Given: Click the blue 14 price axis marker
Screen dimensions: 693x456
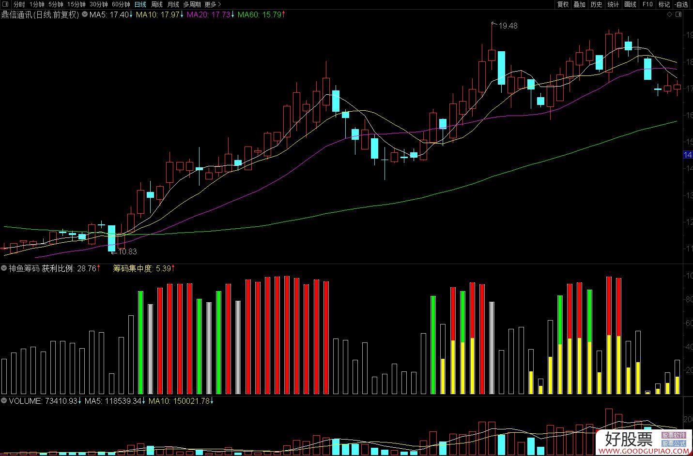Looking at the screenshot, I should tap(688, 155).
